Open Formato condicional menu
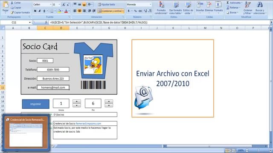The image size is (273, 153). point(161,8)
